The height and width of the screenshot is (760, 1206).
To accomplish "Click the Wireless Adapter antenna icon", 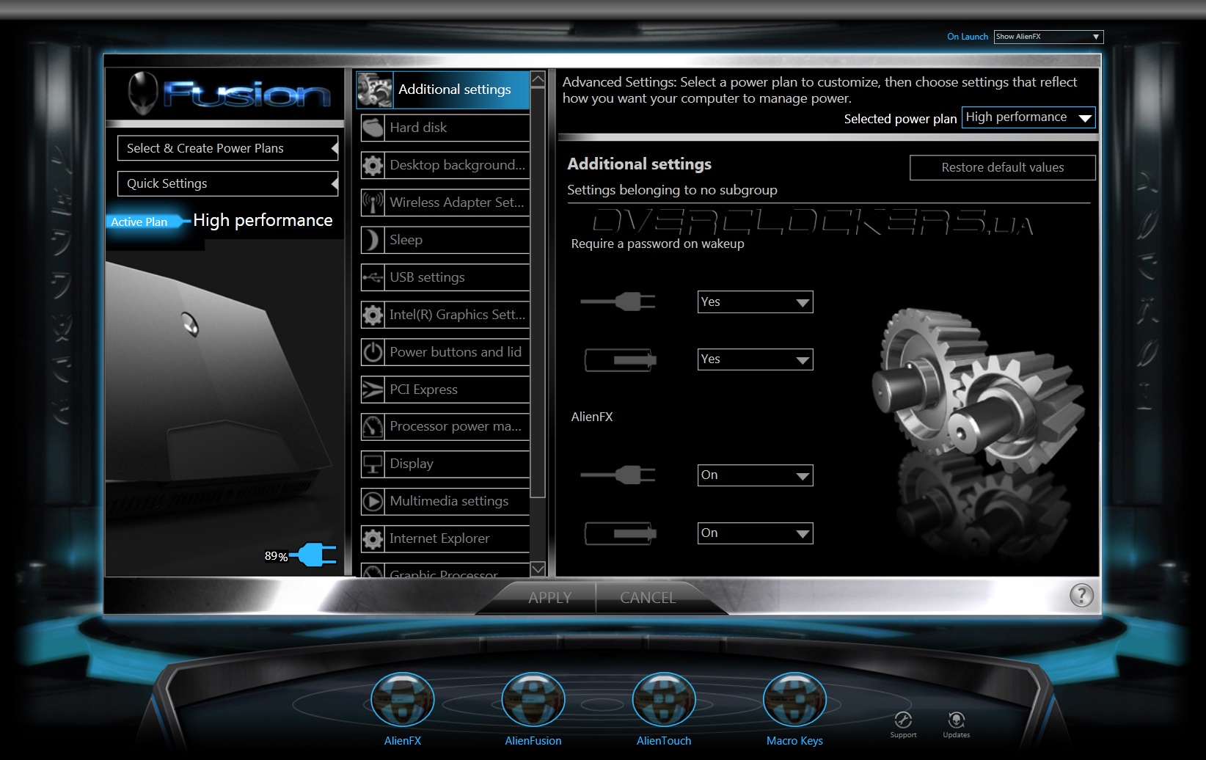I will pos(373,202).
